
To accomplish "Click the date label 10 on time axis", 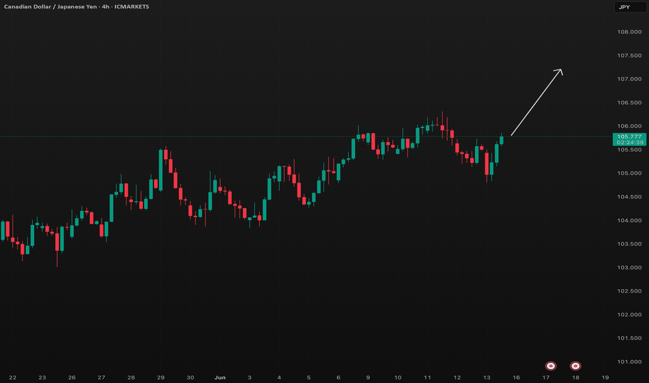I will (x=398, y=377).
